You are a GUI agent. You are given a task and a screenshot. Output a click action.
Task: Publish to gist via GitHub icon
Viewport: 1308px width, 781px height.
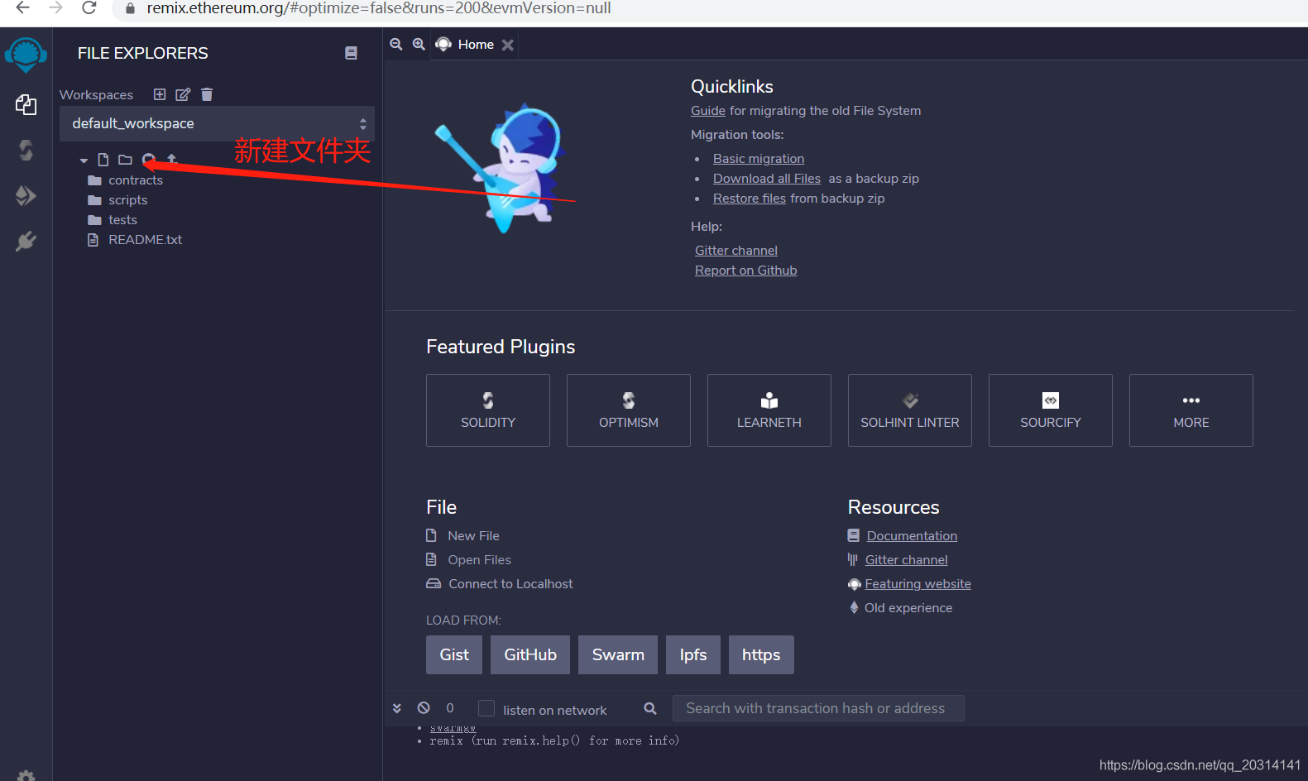click(x=148, y=160)
